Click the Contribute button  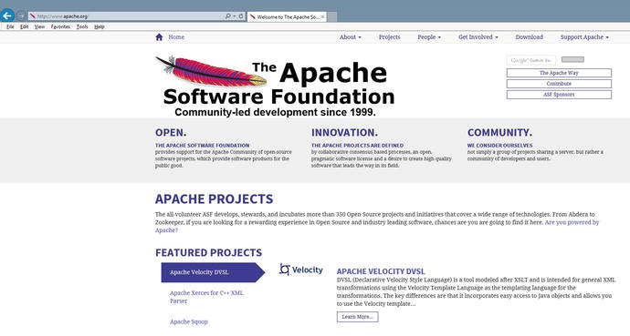(559, 84)
